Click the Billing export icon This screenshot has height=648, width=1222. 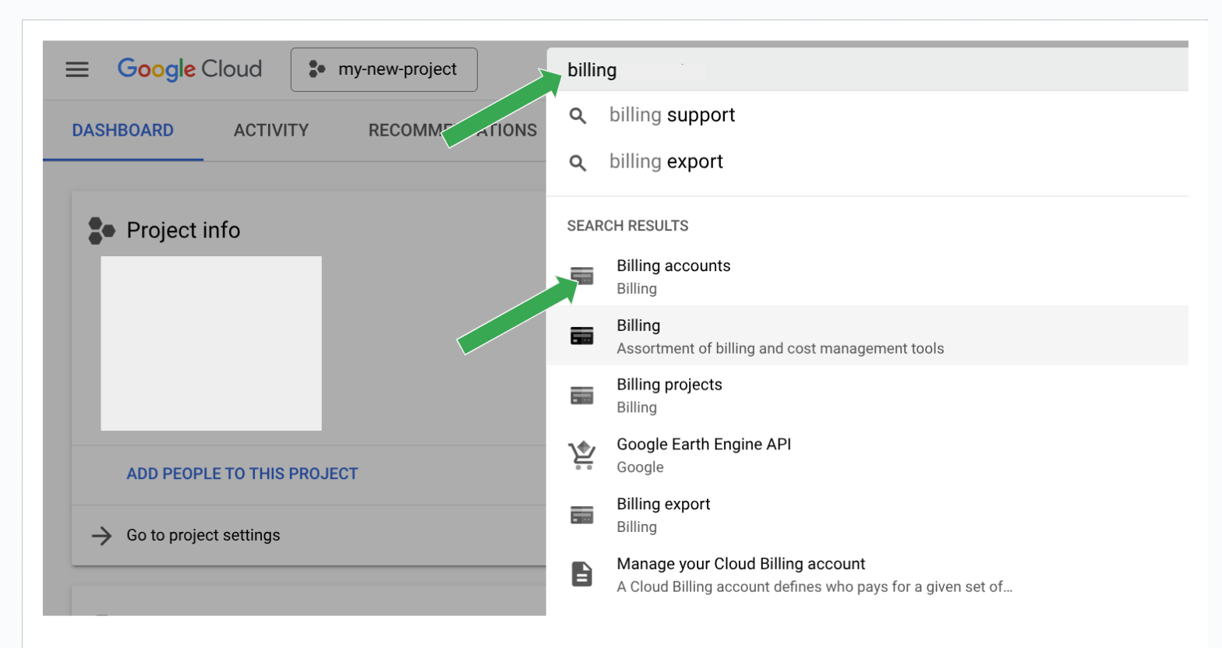(x=582, y=515)
